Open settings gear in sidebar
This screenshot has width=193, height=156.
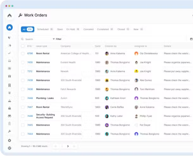[9, 140]
